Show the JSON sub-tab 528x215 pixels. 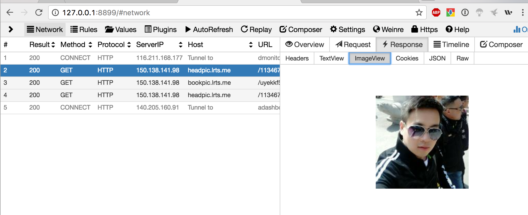click(x=437, y=58)
